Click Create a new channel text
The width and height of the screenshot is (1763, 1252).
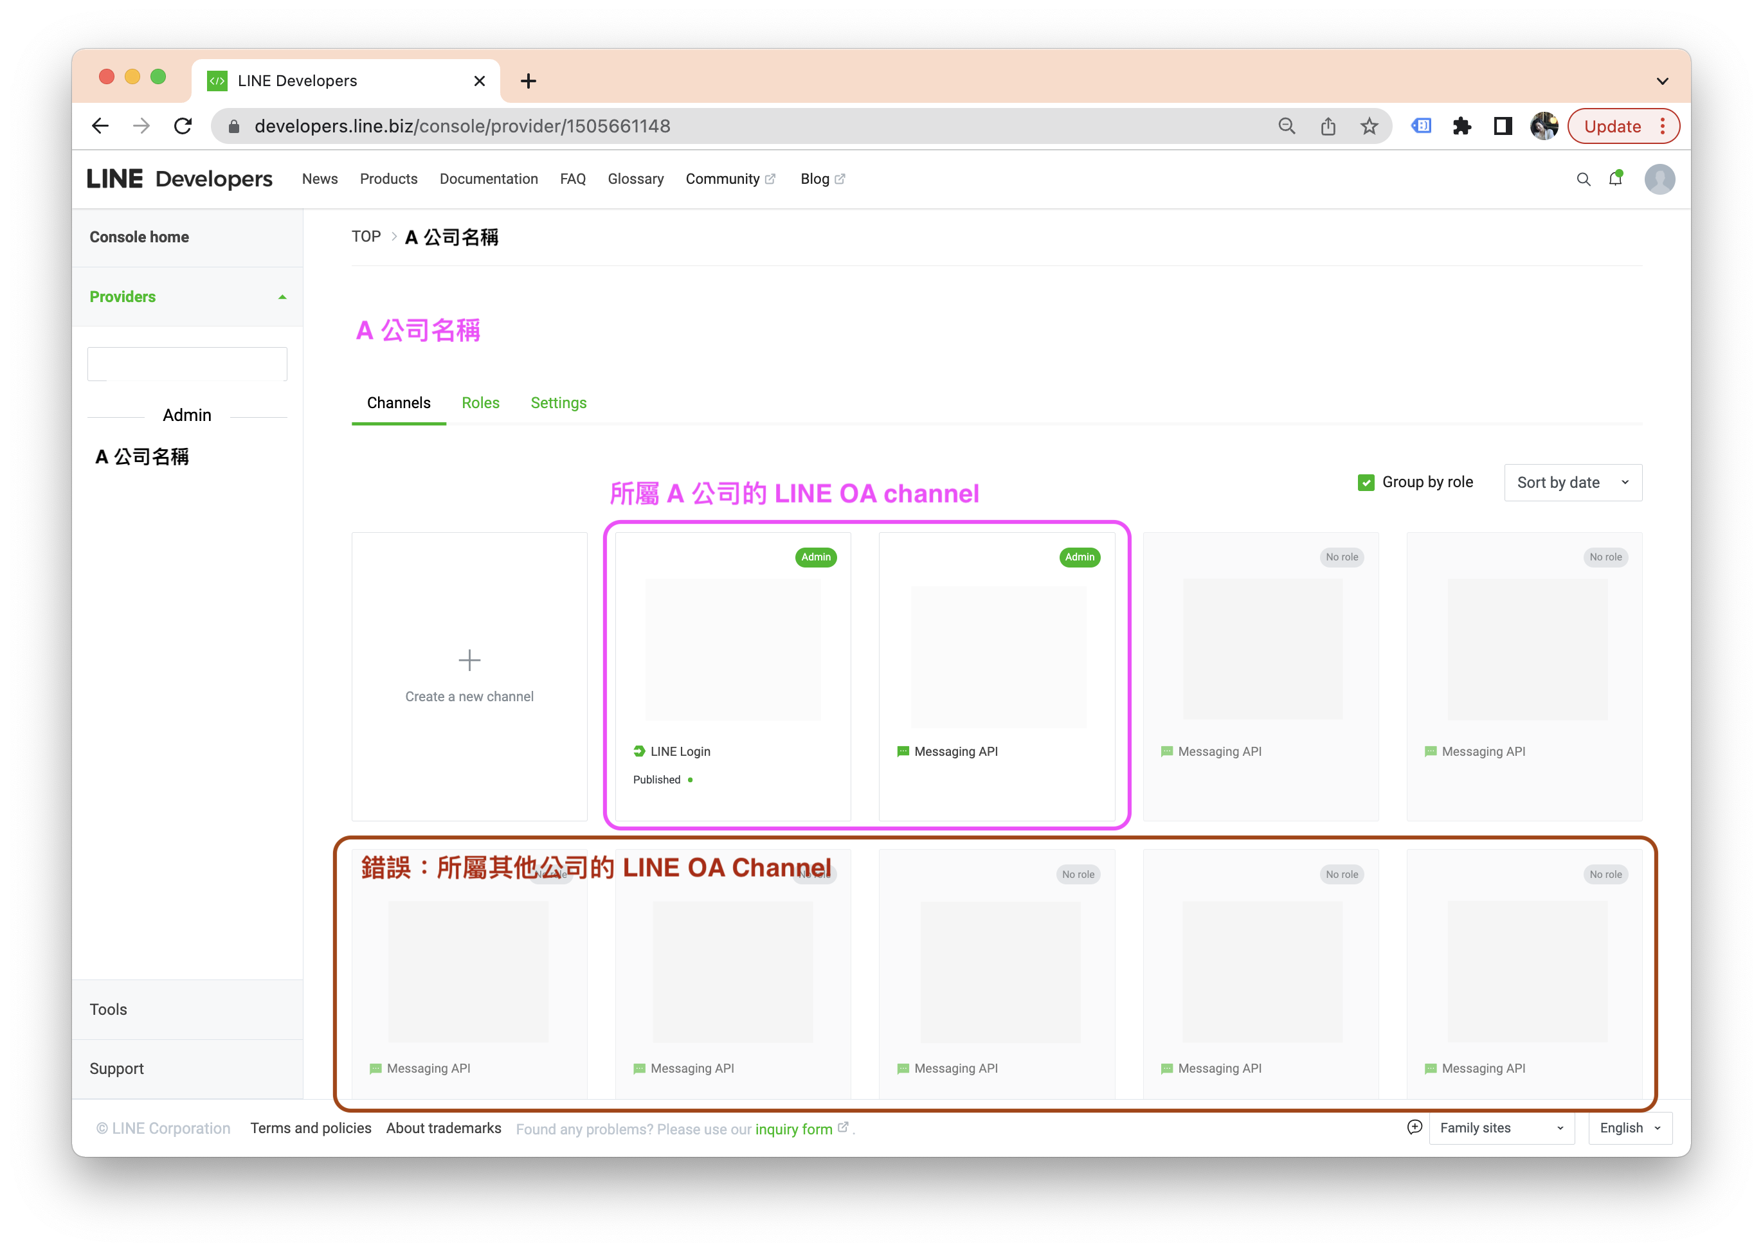469,696
